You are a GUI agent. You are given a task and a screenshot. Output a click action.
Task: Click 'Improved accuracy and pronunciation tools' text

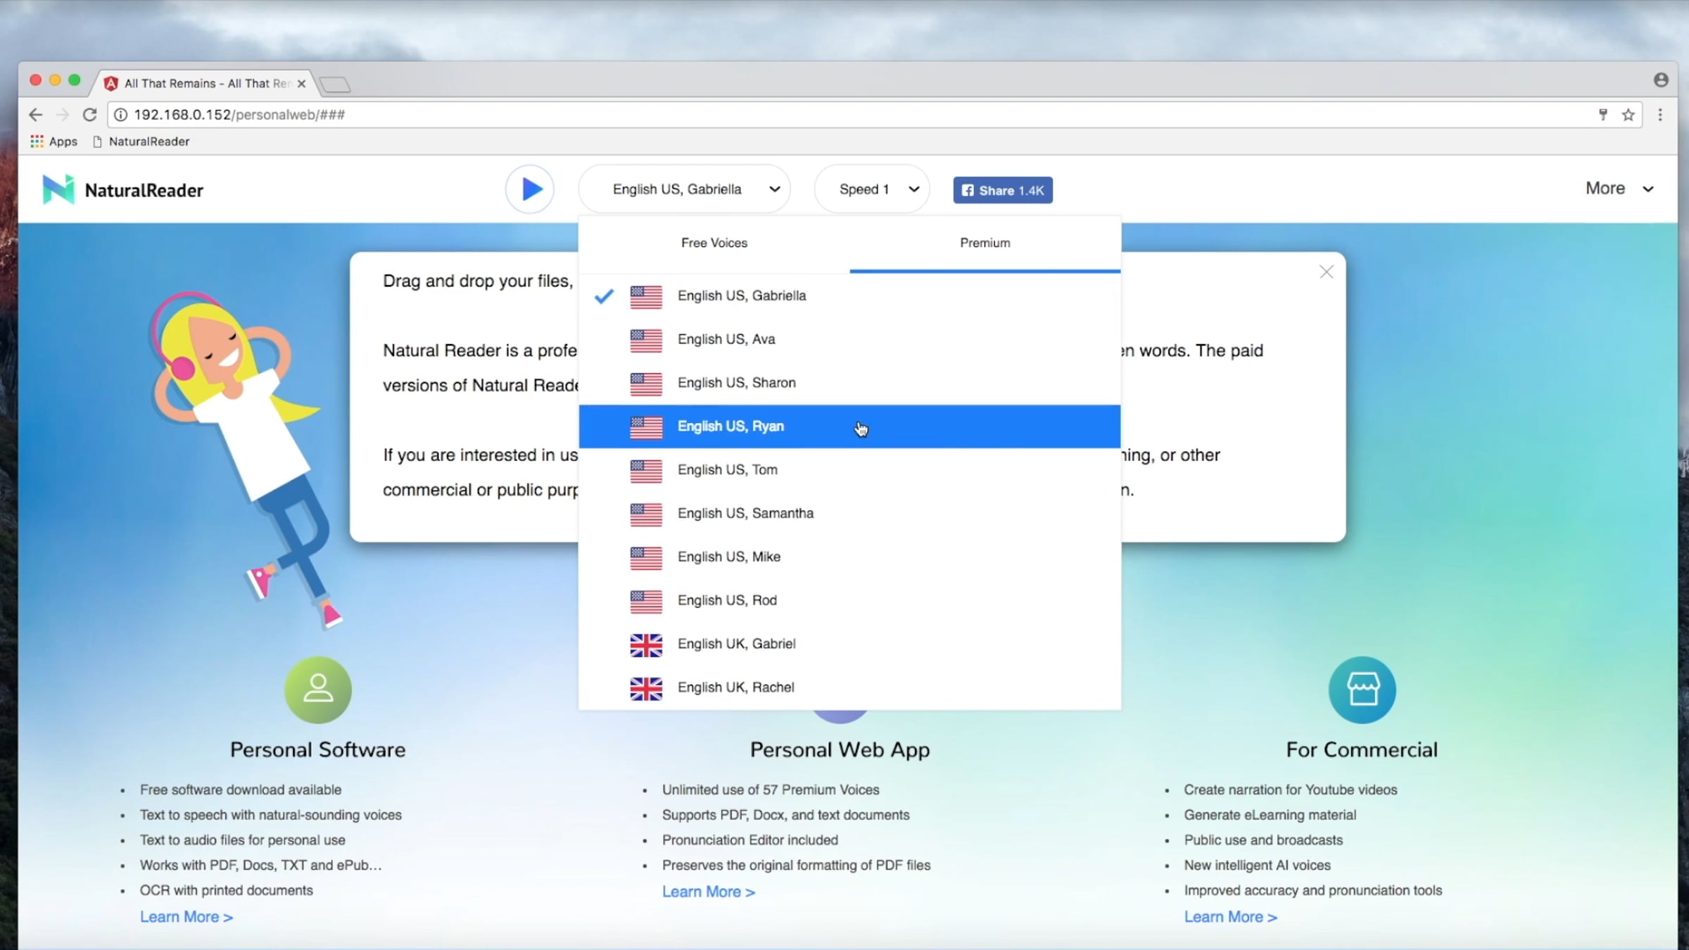coord(1313,890)
